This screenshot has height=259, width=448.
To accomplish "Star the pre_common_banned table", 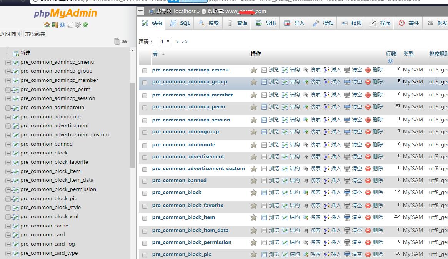I will pyautogui.click(x=254, y=181).
